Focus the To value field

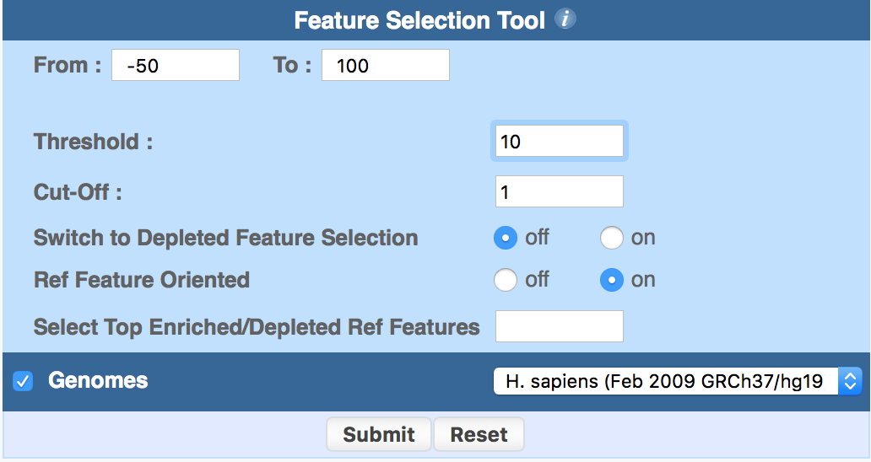click(386, 66)
